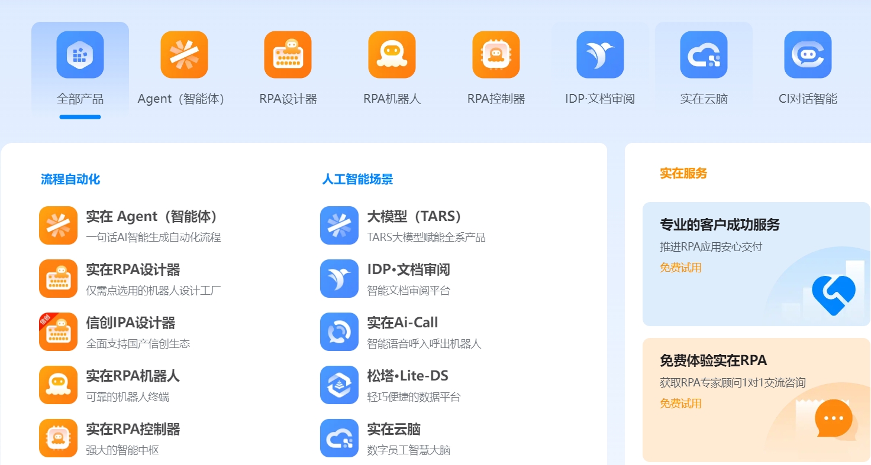Select the 全部产品 hexagon grid icon
The image size is (871, 465).
[80, 54]
